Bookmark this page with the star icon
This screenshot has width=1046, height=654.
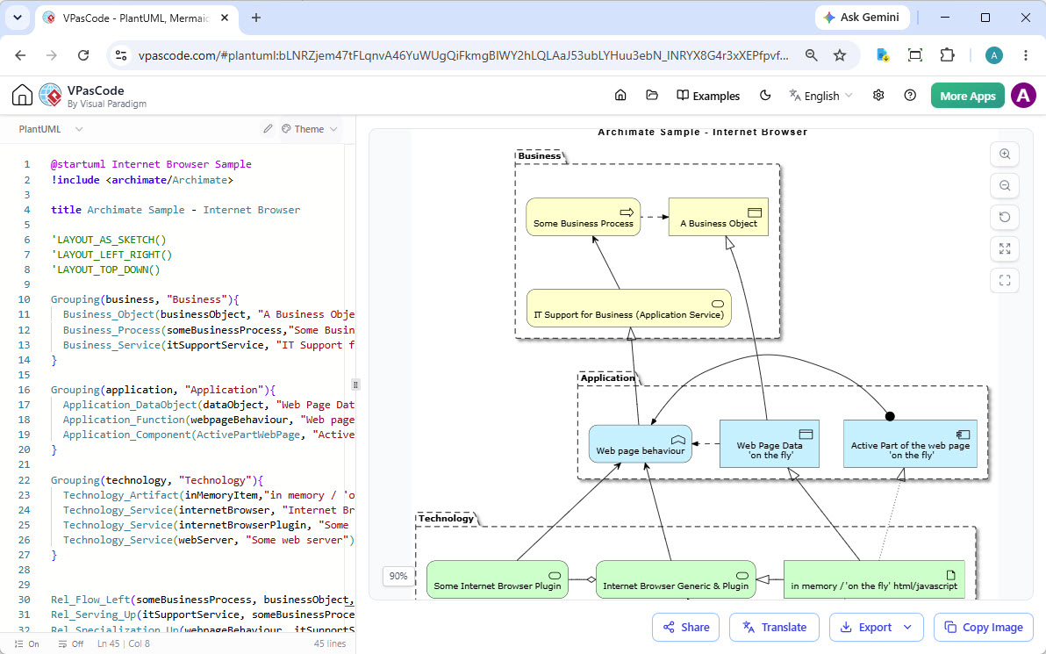tap(840, 55)
